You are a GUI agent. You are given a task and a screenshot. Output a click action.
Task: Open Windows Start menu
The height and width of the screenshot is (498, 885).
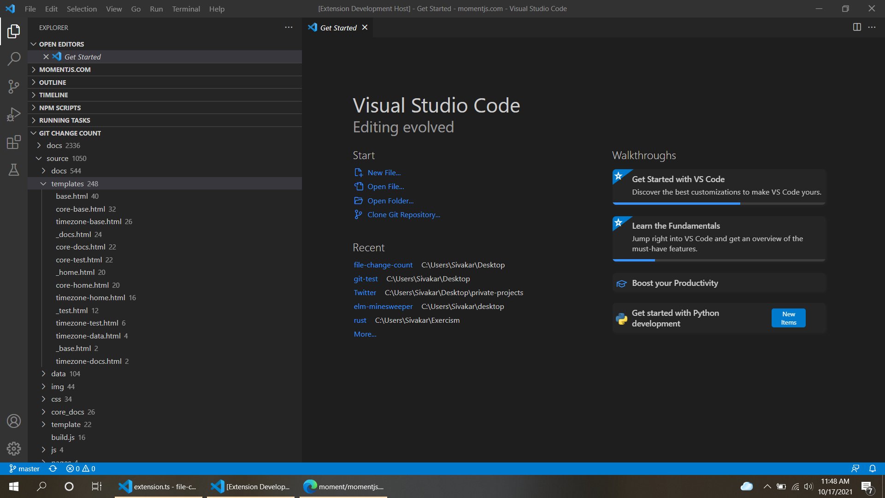pos(14,486)
